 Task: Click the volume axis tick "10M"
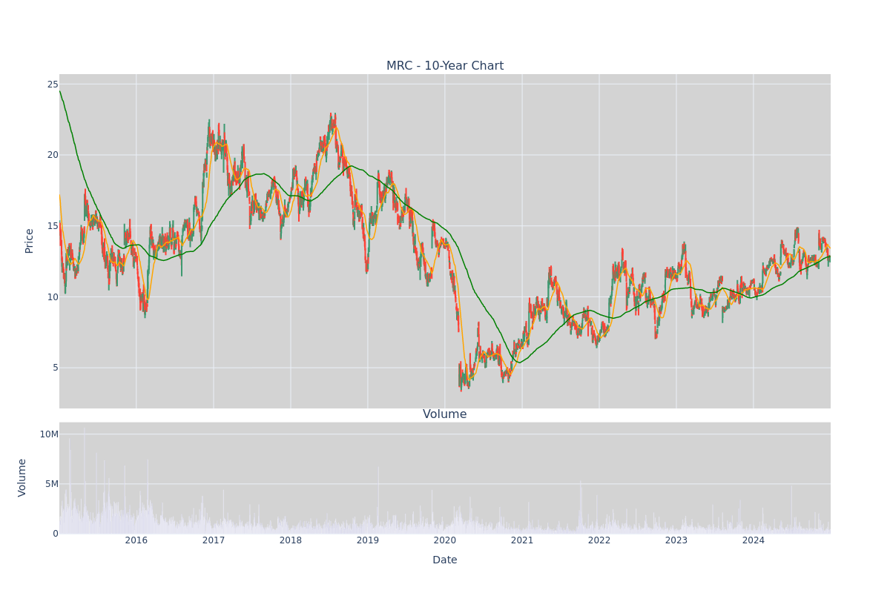point(49,434)
